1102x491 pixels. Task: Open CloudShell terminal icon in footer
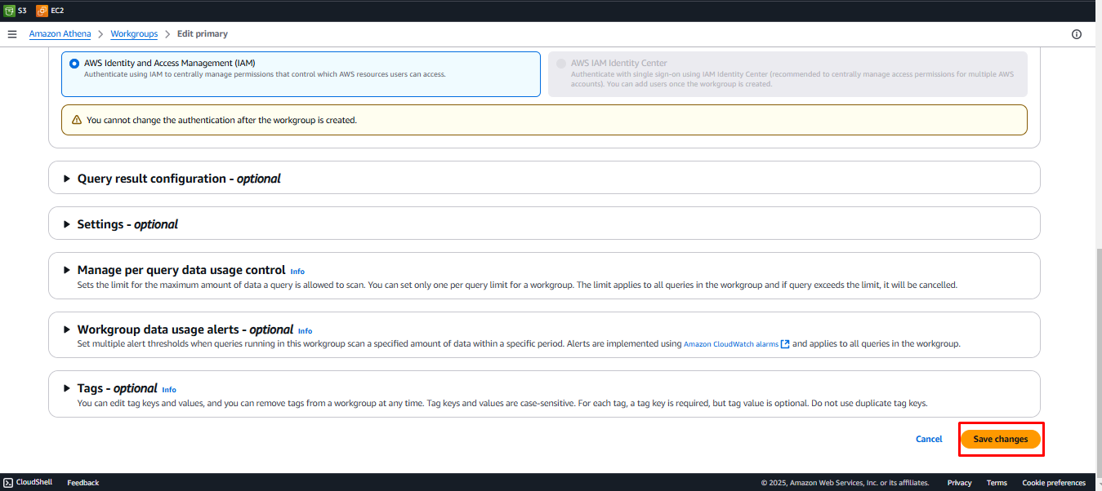tap(8, 482)
